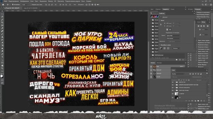Hide the RGB channel eye
This screenshot has width=213, height=119.
151,67
